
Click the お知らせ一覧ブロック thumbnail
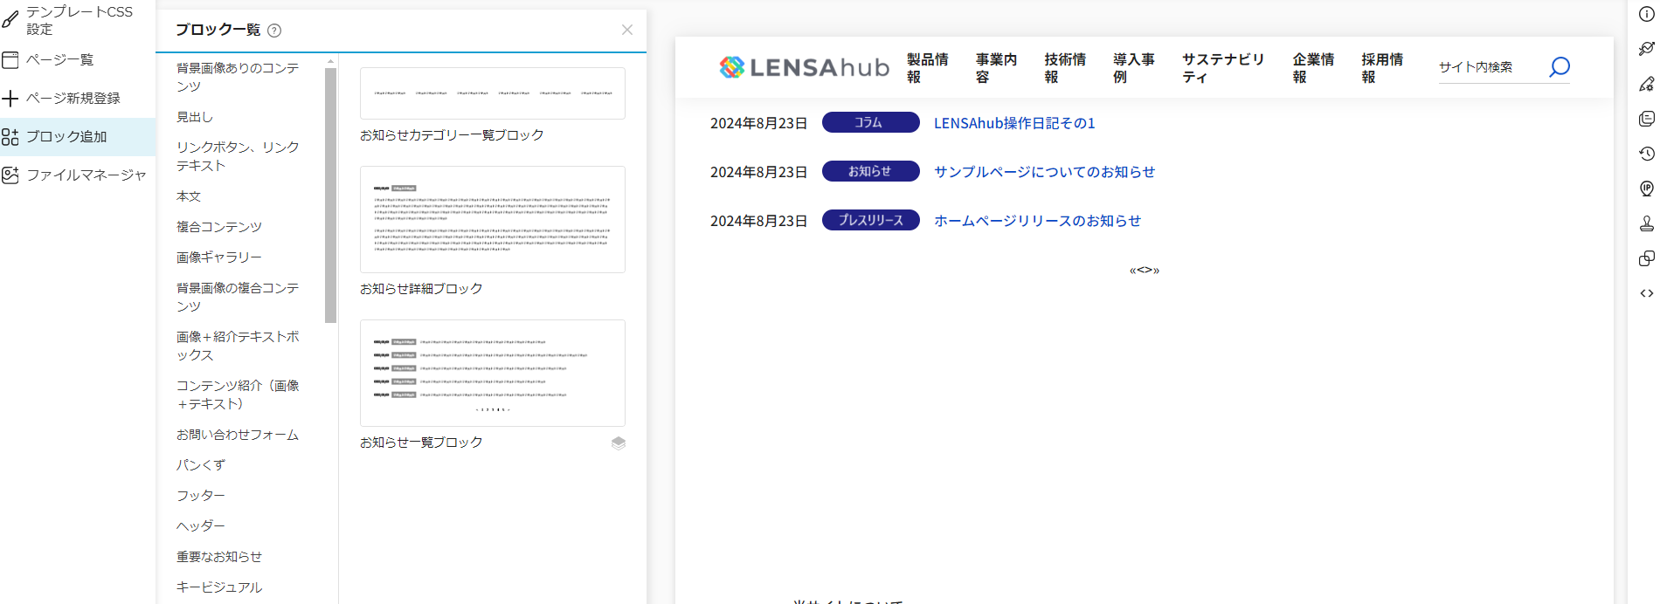coord(493,373)
